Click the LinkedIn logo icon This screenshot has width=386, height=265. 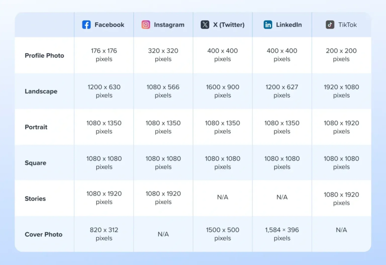pyautogui.click(x=268, y=25)
